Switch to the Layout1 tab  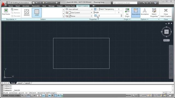[x=20, y=83]
